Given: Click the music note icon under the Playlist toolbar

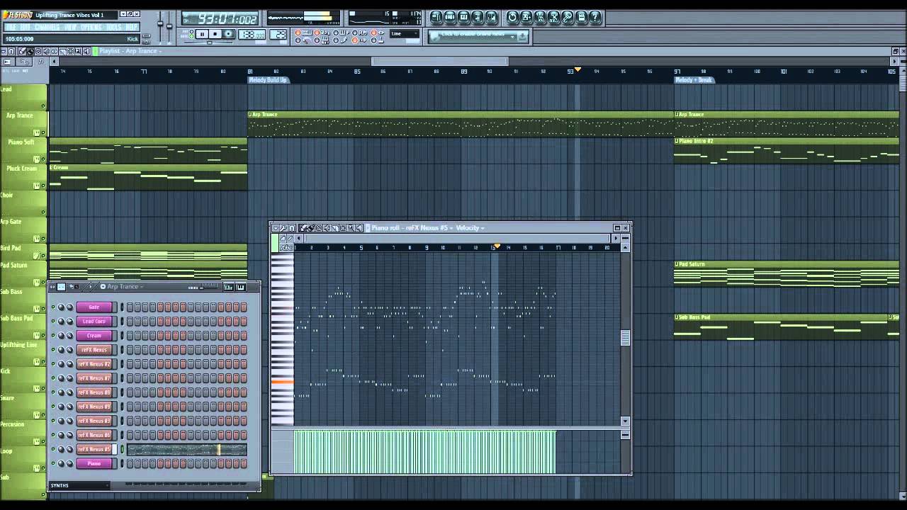Looking at the screenshot, I should coord(41,62).
